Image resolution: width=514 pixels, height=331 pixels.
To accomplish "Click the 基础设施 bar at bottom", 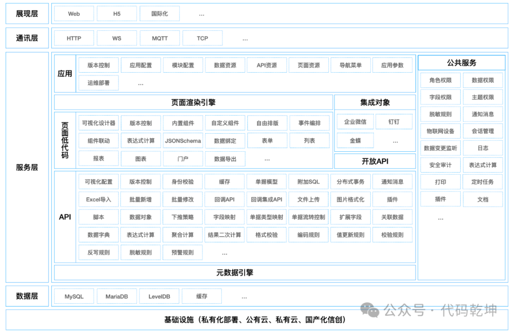I will [x=257, y=320].
